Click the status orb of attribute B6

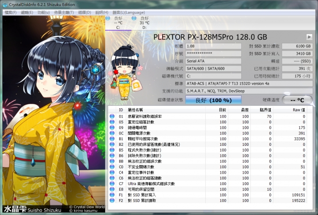click(112, 156)
